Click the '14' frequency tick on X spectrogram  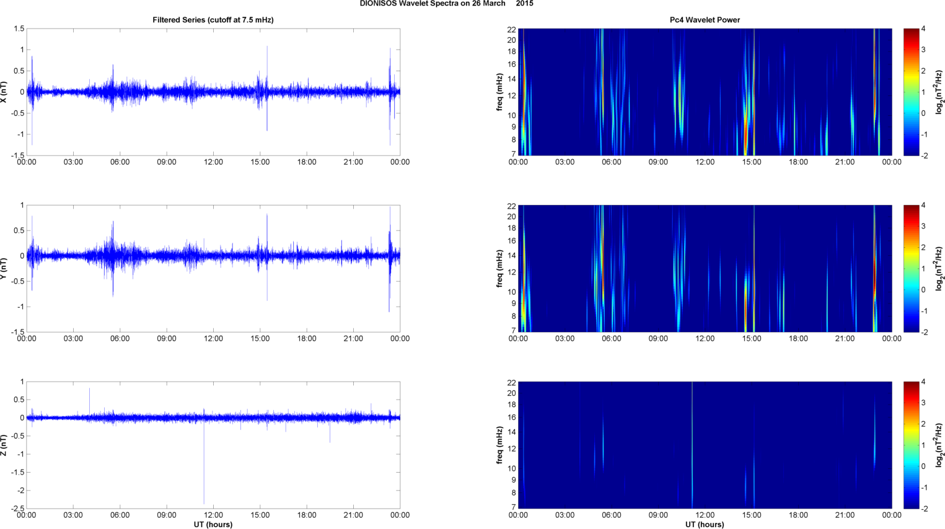512,79
